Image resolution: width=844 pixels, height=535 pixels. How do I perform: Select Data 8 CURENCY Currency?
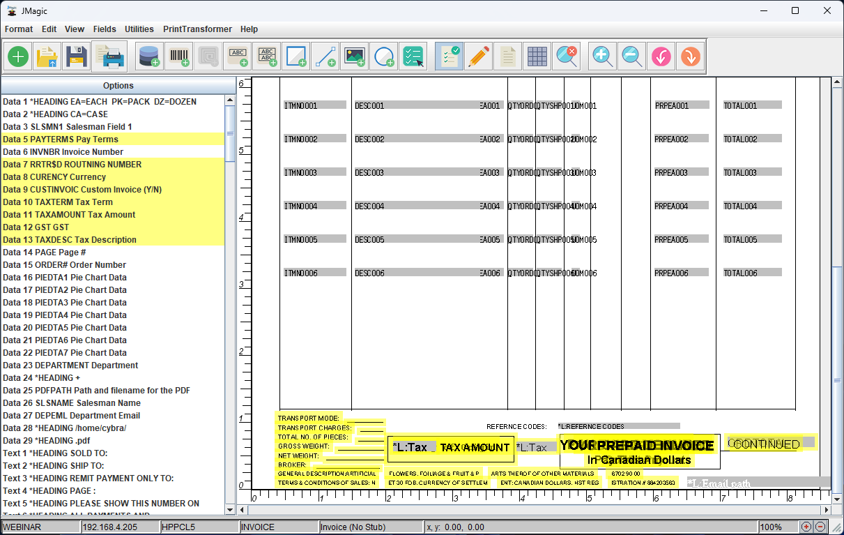113,177
